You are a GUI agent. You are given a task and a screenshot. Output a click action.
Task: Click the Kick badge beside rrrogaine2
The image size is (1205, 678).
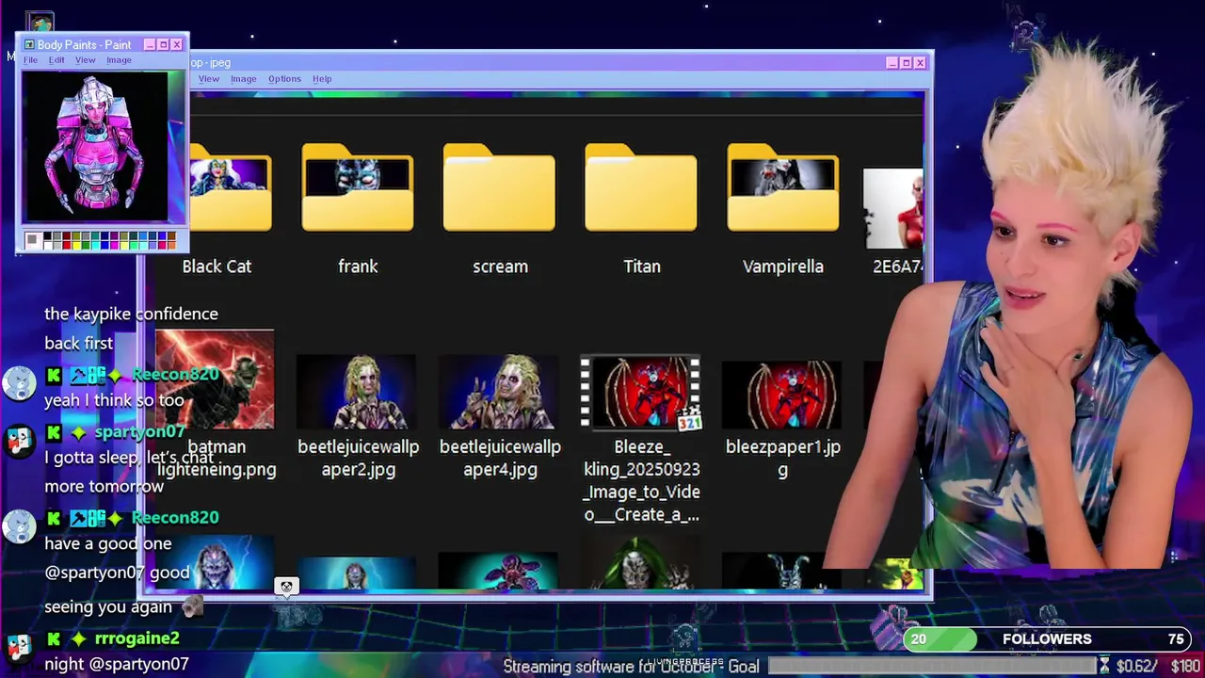54,639
